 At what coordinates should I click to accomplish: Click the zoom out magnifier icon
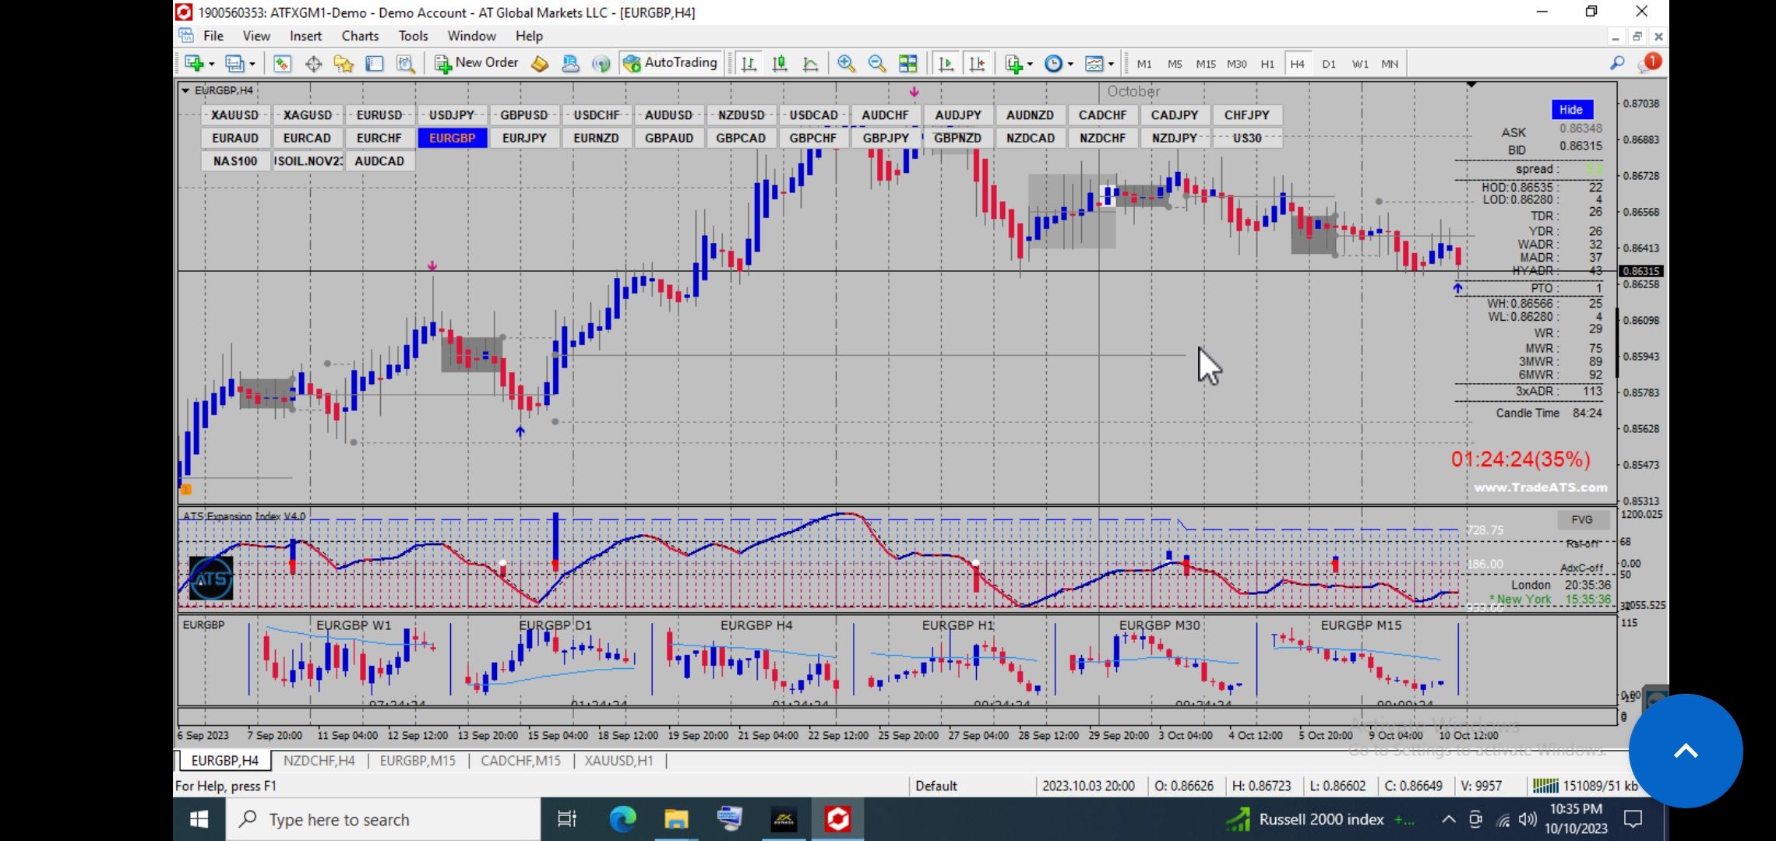coord(876,64)
